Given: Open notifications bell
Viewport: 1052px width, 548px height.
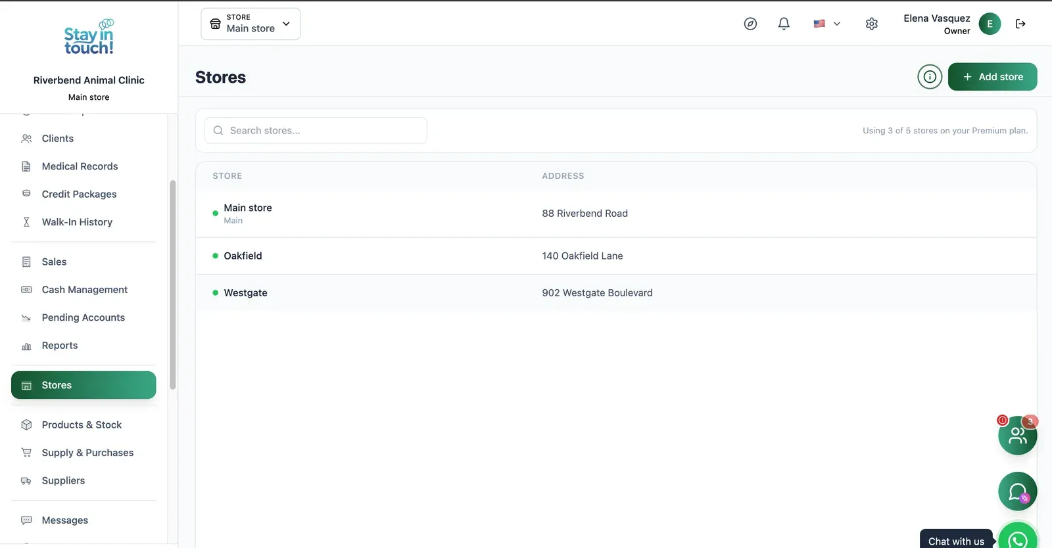Looking at the screenshot, I should tap(784, 24).
